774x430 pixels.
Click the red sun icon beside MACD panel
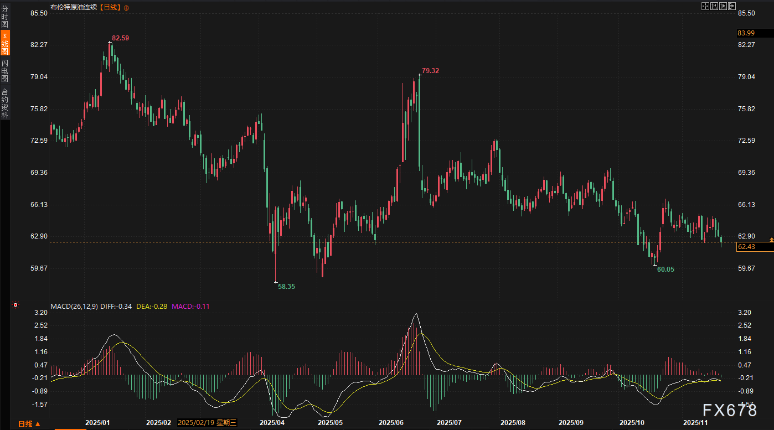click(16, 305)
